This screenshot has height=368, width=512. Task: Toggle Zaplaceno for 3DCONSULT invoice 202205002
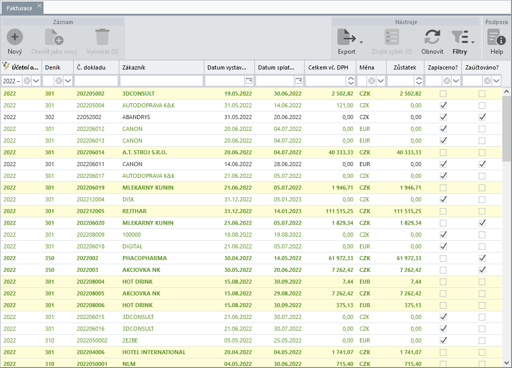[x=443, y=94]
